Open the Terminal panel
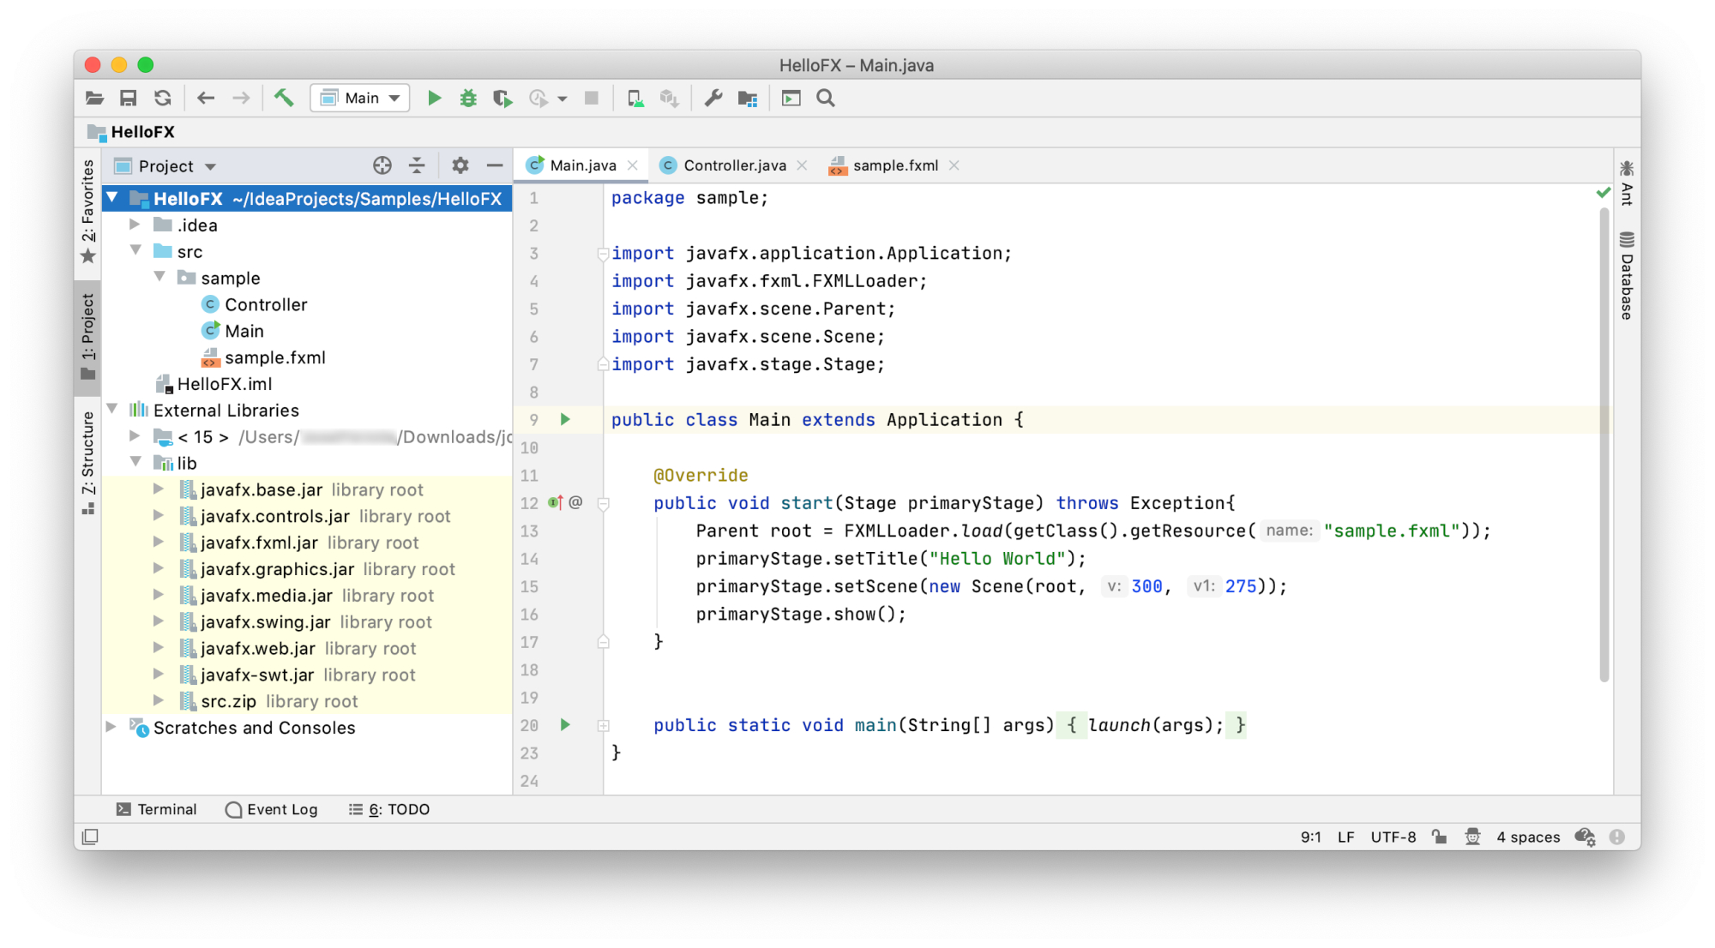Screen dimensions: 1715x948 157,809
